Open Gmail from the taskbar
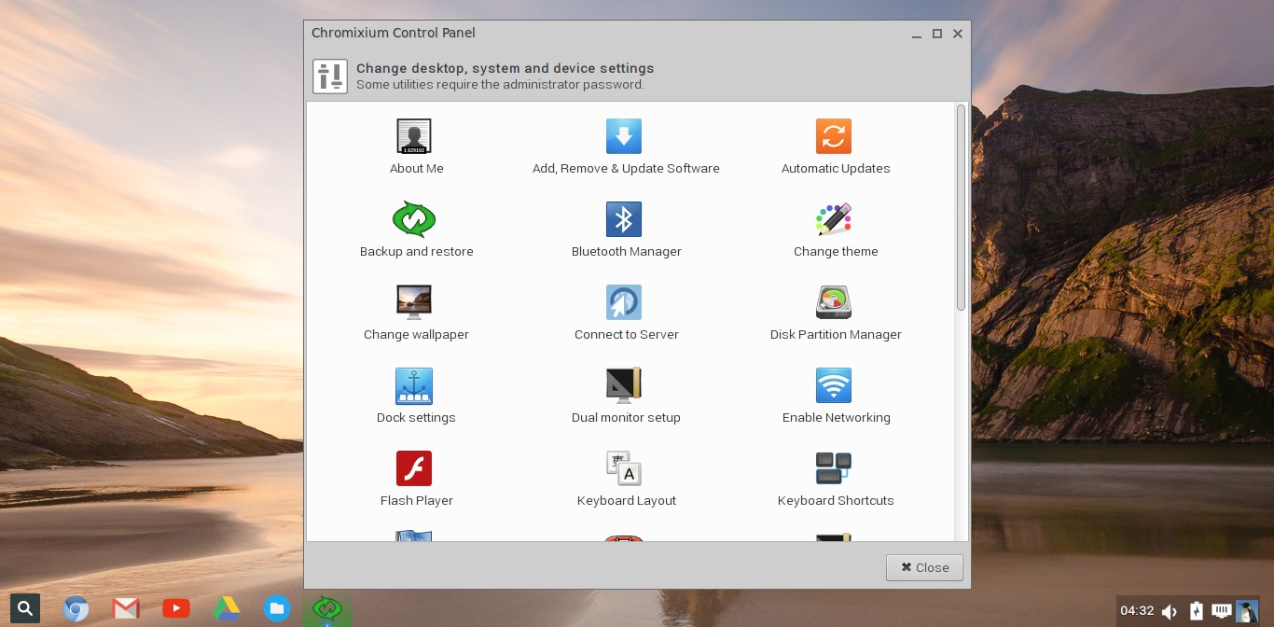Viewport: 1274px width, 627px height. tap(126, 609)
